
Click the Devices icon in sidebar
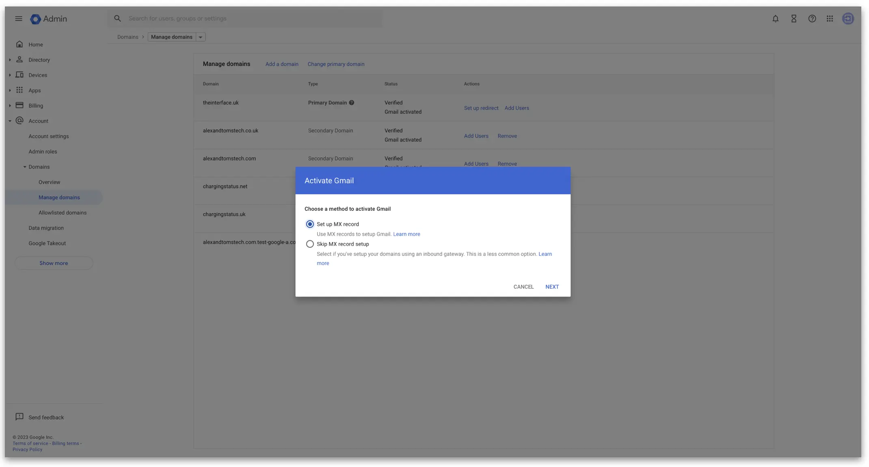[19, 75]
